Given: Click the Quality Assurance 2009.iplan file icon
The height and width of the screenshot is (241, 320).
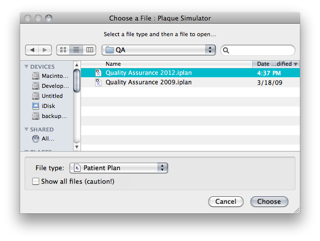Looking at the screenshot, I should [x=99, y=82].
